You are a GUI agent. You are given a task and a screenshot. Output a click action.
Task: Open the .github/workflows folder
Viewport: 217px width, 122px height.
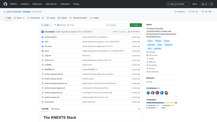click(x=51, y=37)
